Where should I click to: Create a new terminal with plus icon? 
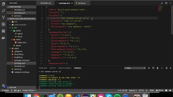(x=149, y=68)
